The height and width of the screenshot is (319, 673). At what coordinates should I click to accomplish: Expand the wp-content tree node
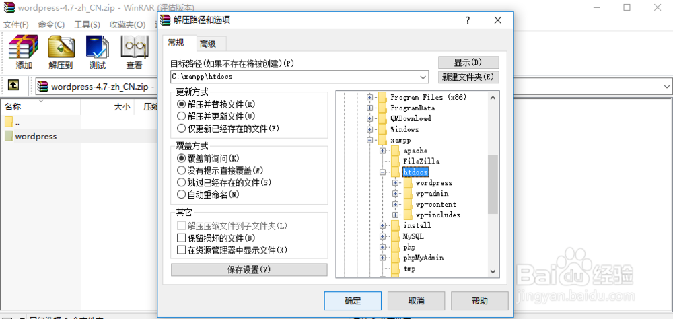[x=395, y=205]
